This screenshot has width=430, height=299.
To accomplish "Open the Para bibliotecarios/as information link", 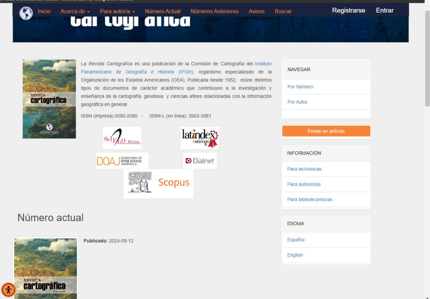I will pyautogui.click(x=310, y=200).
